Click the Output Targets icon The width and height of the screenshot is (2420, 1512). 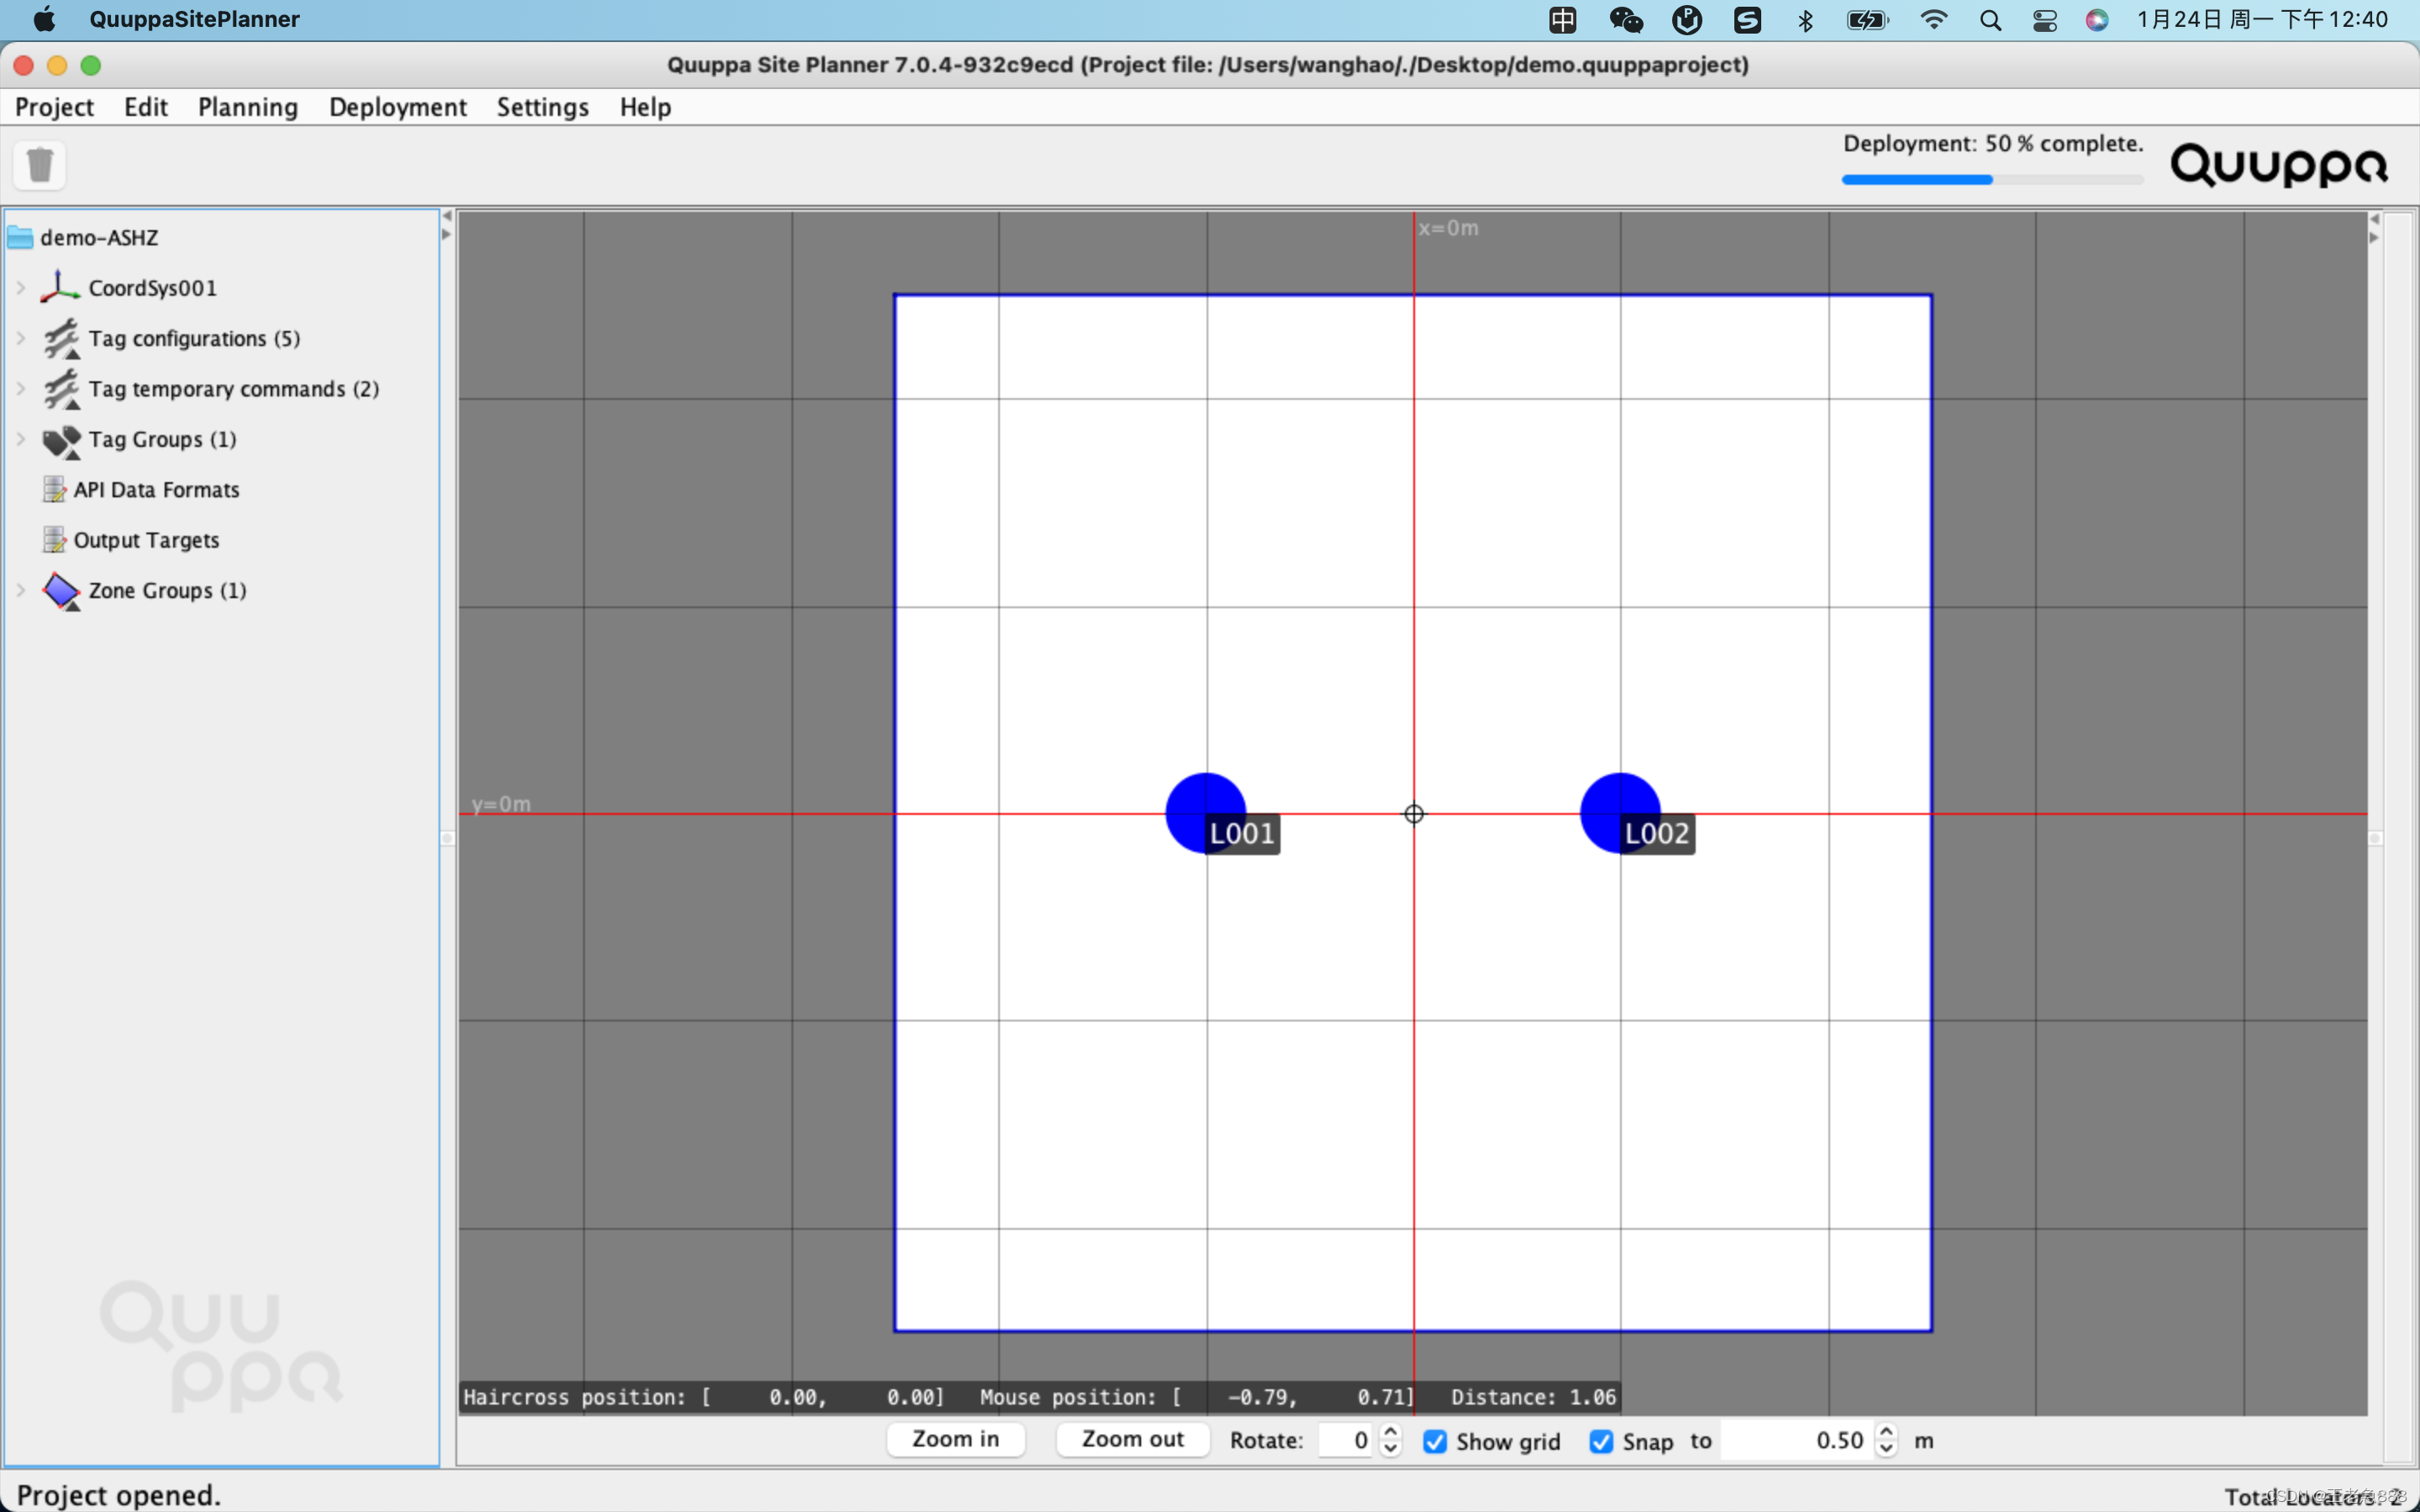pyautogui.click(x=54, y=540)
